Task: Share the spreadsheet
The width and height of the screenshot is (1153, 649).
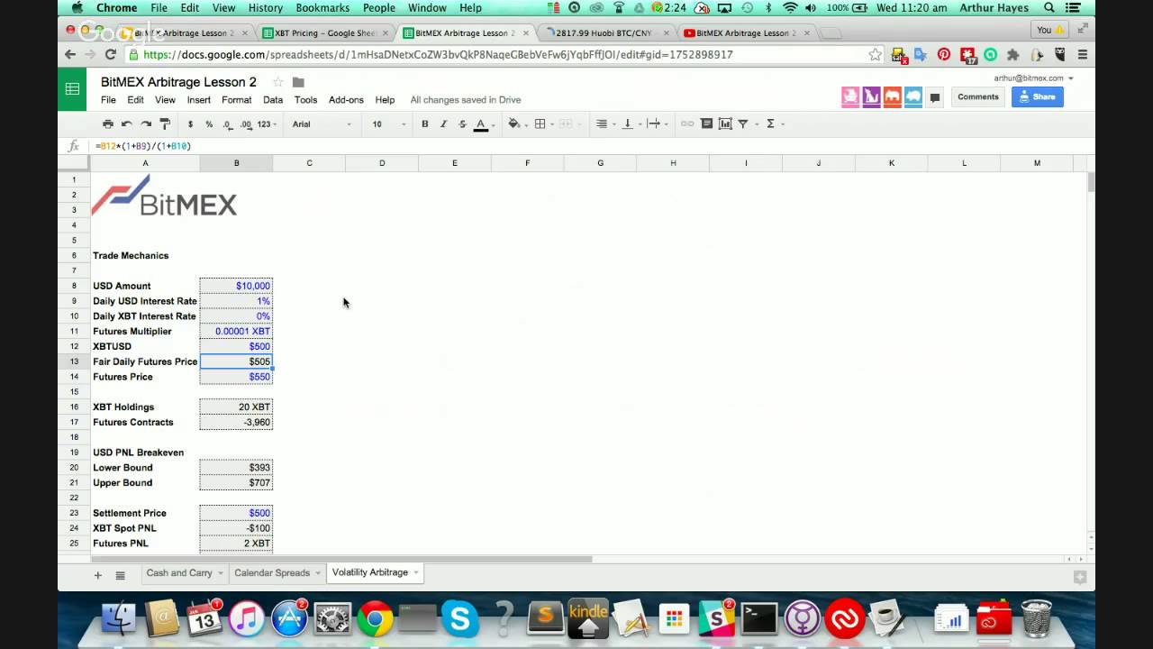Action: (x=1037, y=96)
